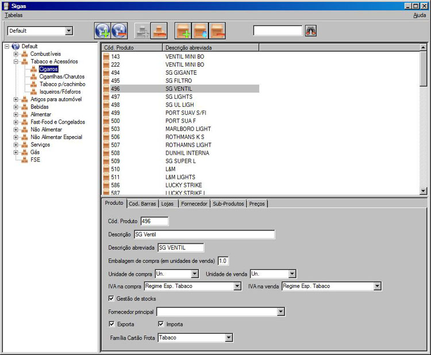Collapse the Default root node
The height and width of the screenshot is (355, 431).
(x=7, y=47)
